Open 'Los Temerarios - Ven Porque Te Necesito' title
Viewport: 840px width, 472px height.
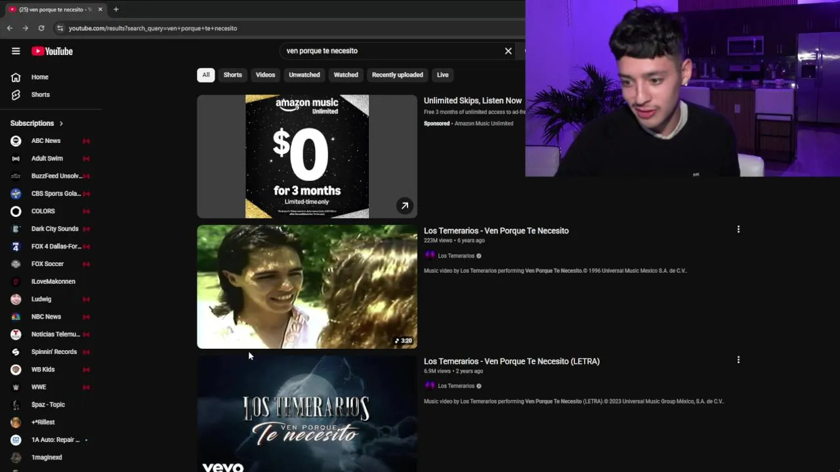pyautogui.click(x=496, y=231)
